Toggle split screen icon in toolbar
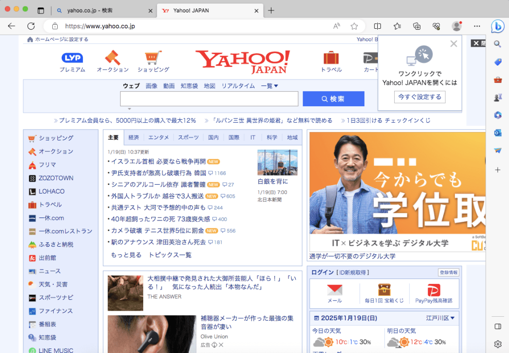 pos(378,26)
